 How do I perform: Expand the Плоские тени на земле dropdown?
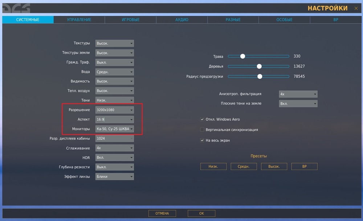pos(298,103)
